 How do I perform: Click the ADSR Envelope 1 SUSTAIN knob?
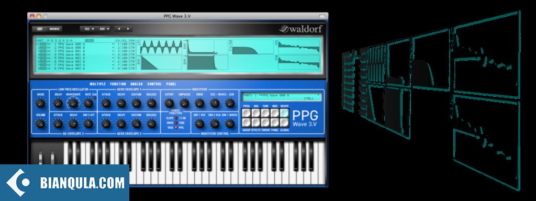(137, 103)
